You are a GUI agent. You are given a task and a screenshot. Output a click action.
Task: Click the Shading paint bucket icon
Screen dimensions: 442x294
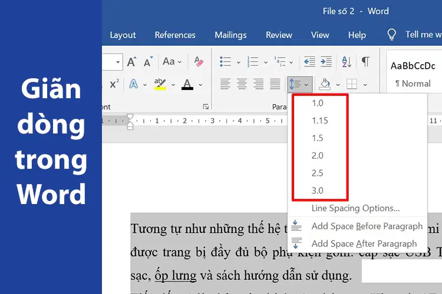(x=325, y=84)
